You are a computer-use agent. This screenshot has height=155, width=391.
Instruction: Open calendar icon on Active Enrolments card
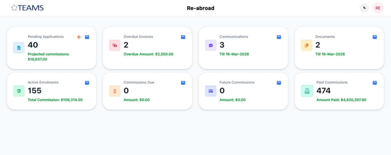[87, 82]
